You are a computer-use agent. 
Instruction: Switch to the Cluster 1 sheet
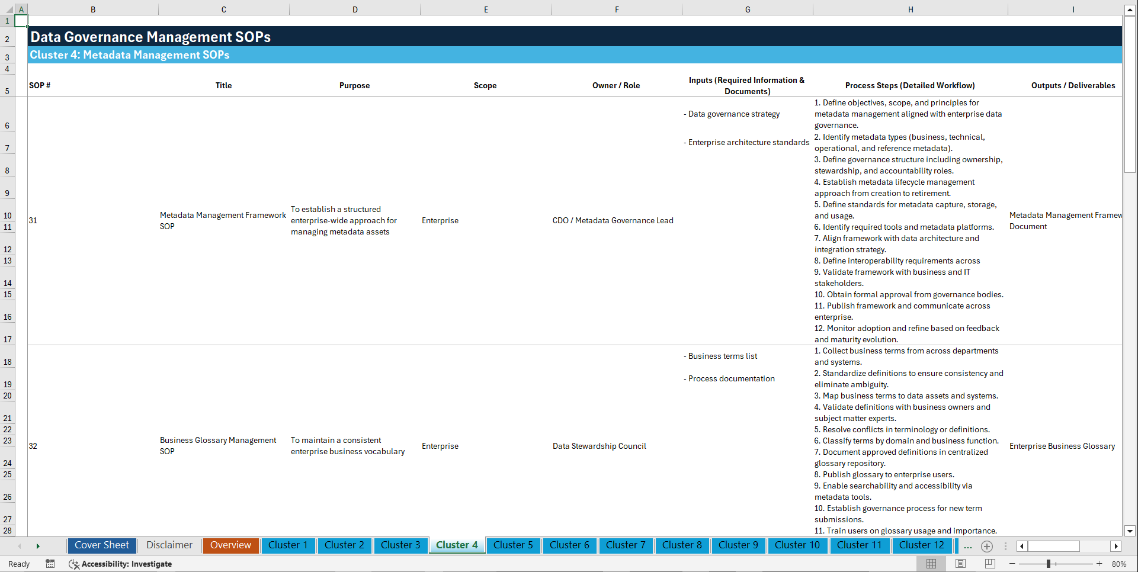288,545
